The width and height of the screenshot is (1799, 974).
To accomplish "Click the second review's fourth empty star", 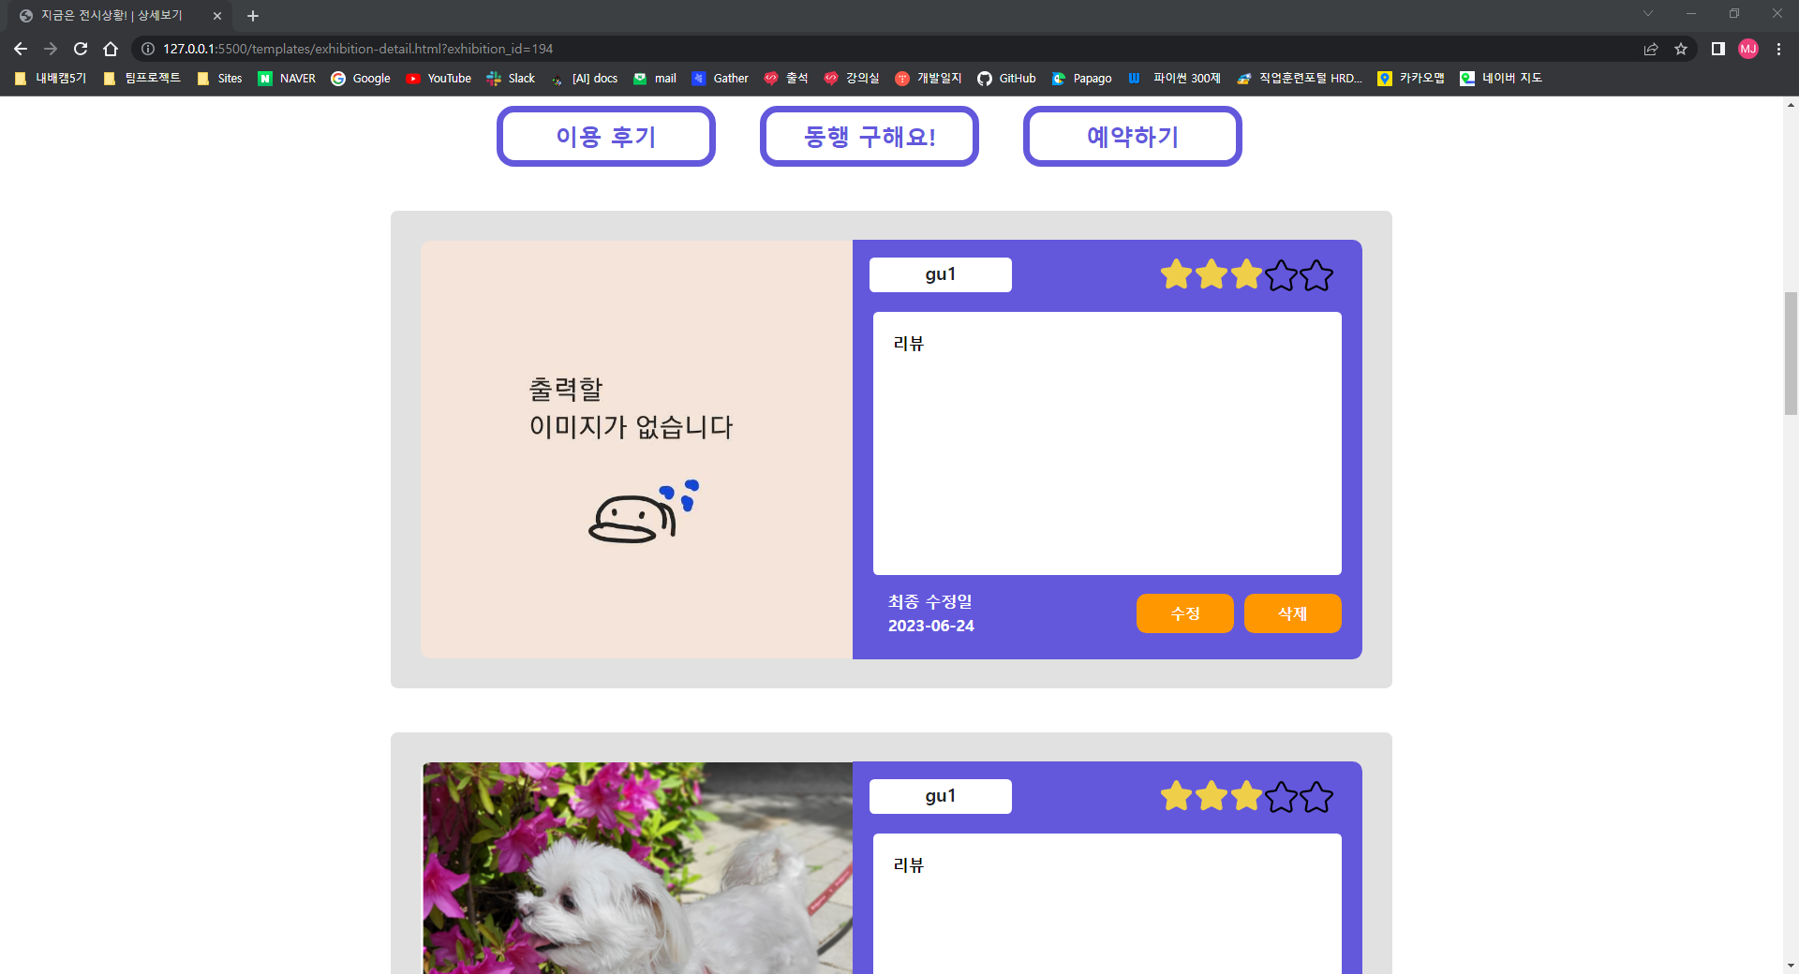I will pyautogui.click(x=1282, y=797).
